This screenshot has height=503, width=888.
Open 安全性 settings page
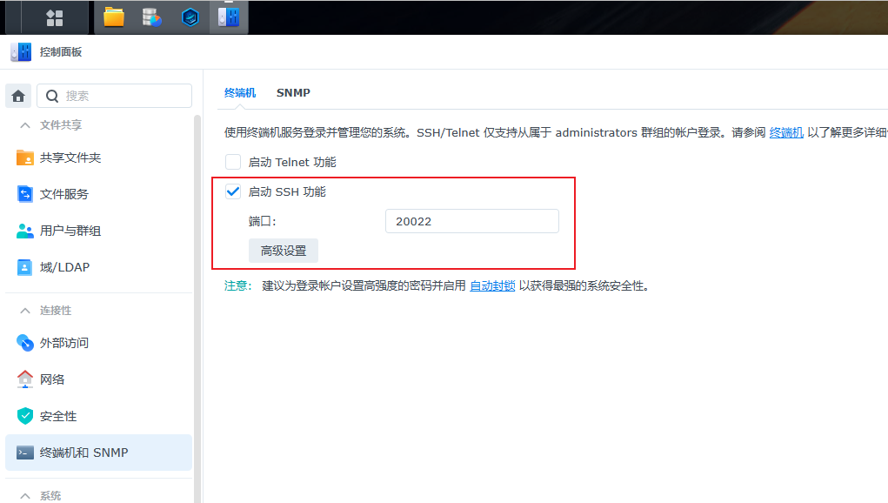coord(57,416)
